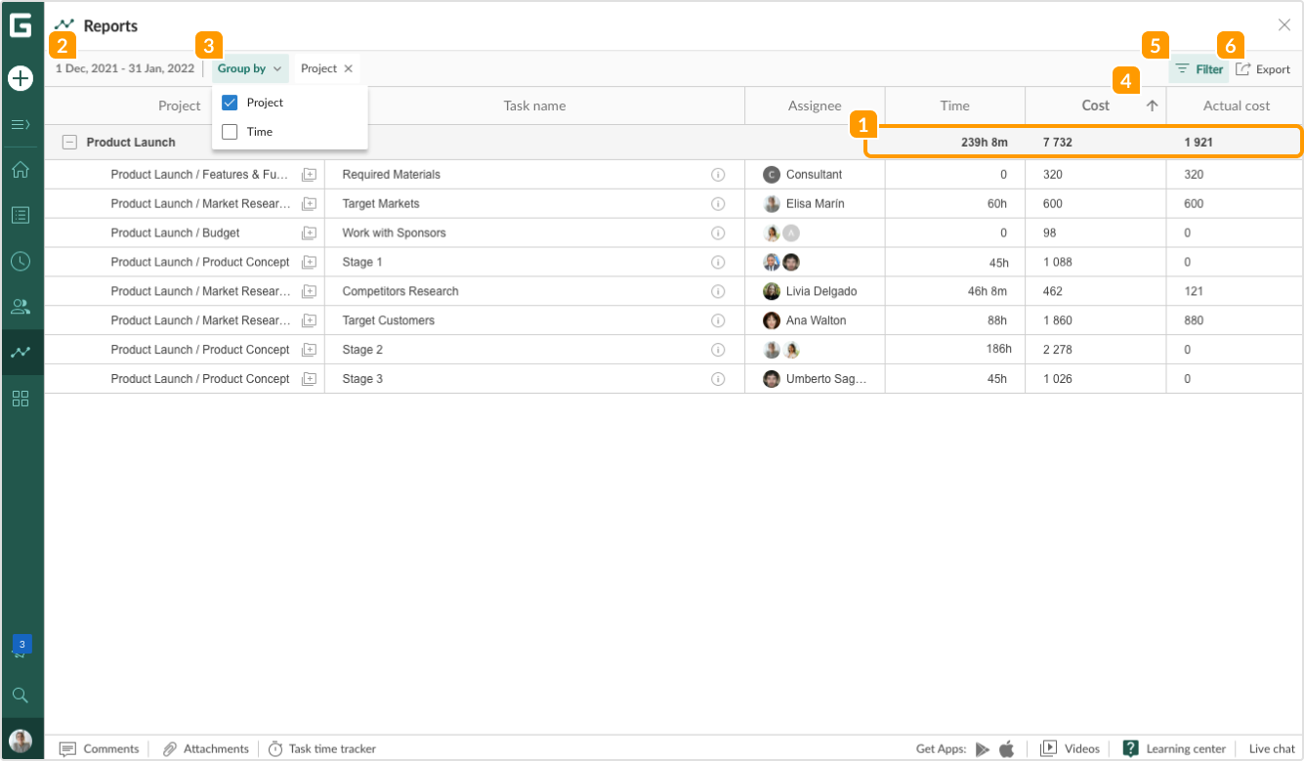Open the Filter panel
1304x761 pixels.
pos(1199,68)
